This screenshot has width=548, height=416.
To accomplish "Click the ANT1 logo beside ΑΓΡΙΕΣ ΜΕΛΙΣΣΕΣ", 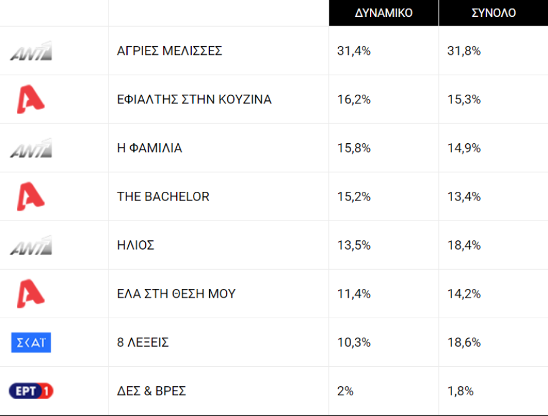I will (31, 51).
